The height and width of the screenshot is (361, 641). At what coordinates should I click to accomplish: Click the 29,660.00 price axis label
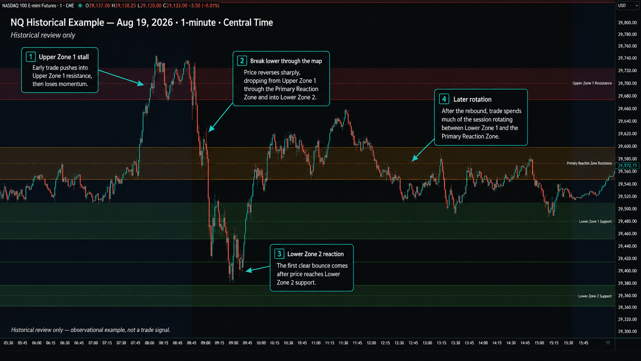point(627,109)
